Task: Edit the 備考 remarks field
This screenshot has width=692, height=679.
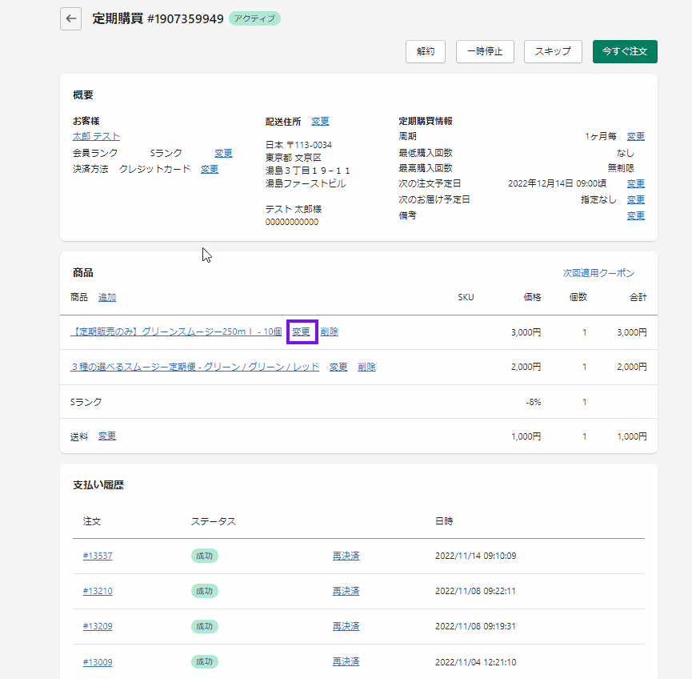Action: 635,215
